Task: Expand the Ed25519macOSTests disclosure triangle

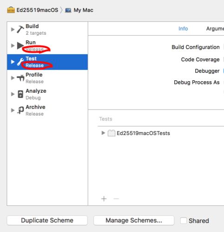Action: [103, 133]
